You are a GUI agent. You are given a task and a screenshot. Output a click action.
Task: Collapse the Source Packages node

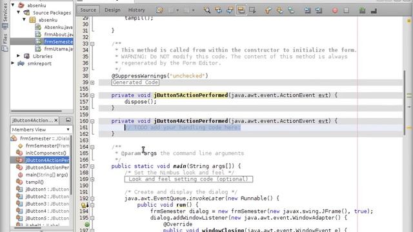point(19,12)
